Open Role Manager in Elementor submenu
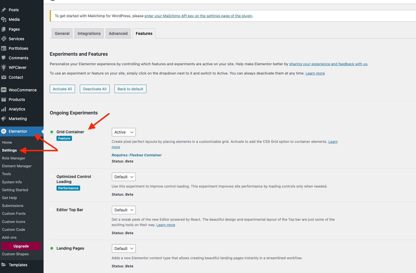416x273 pixels. [13, 158]
